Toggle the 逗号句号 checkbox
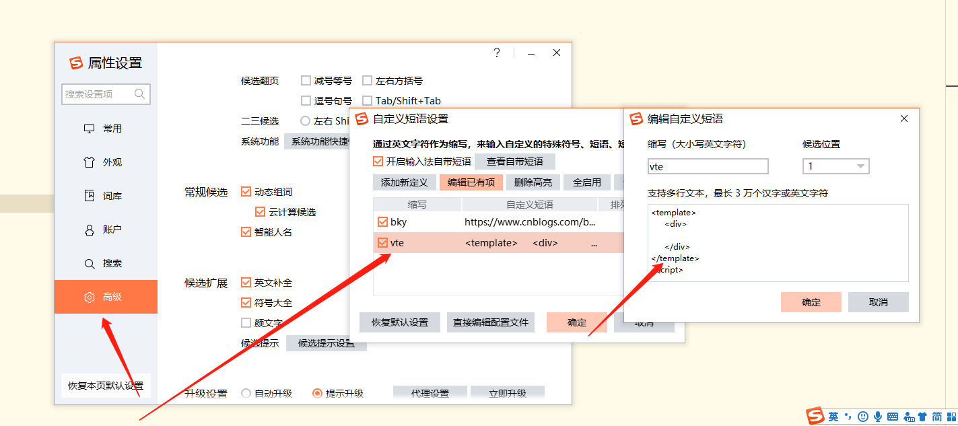The height and width of the screenshot is (426, 958). coord(306,101)
